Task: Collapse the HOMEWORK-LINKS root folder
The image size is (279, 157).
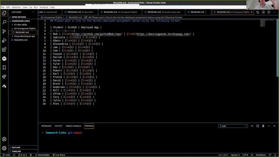Action: [x=20, y=21]
